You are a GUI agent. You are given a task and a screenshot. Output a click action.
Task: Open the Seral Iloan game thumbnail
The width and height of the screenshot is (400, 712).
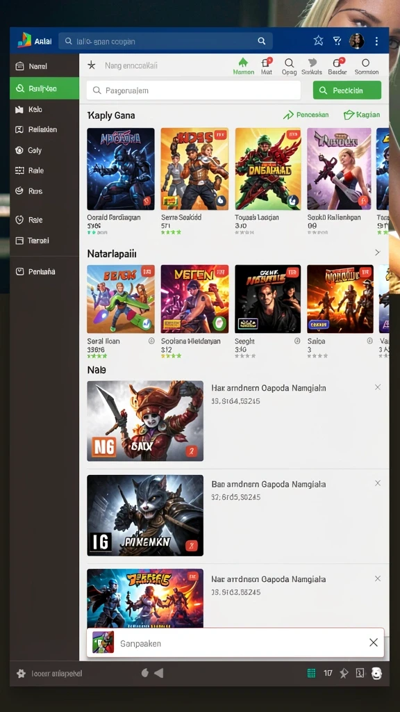121,299
